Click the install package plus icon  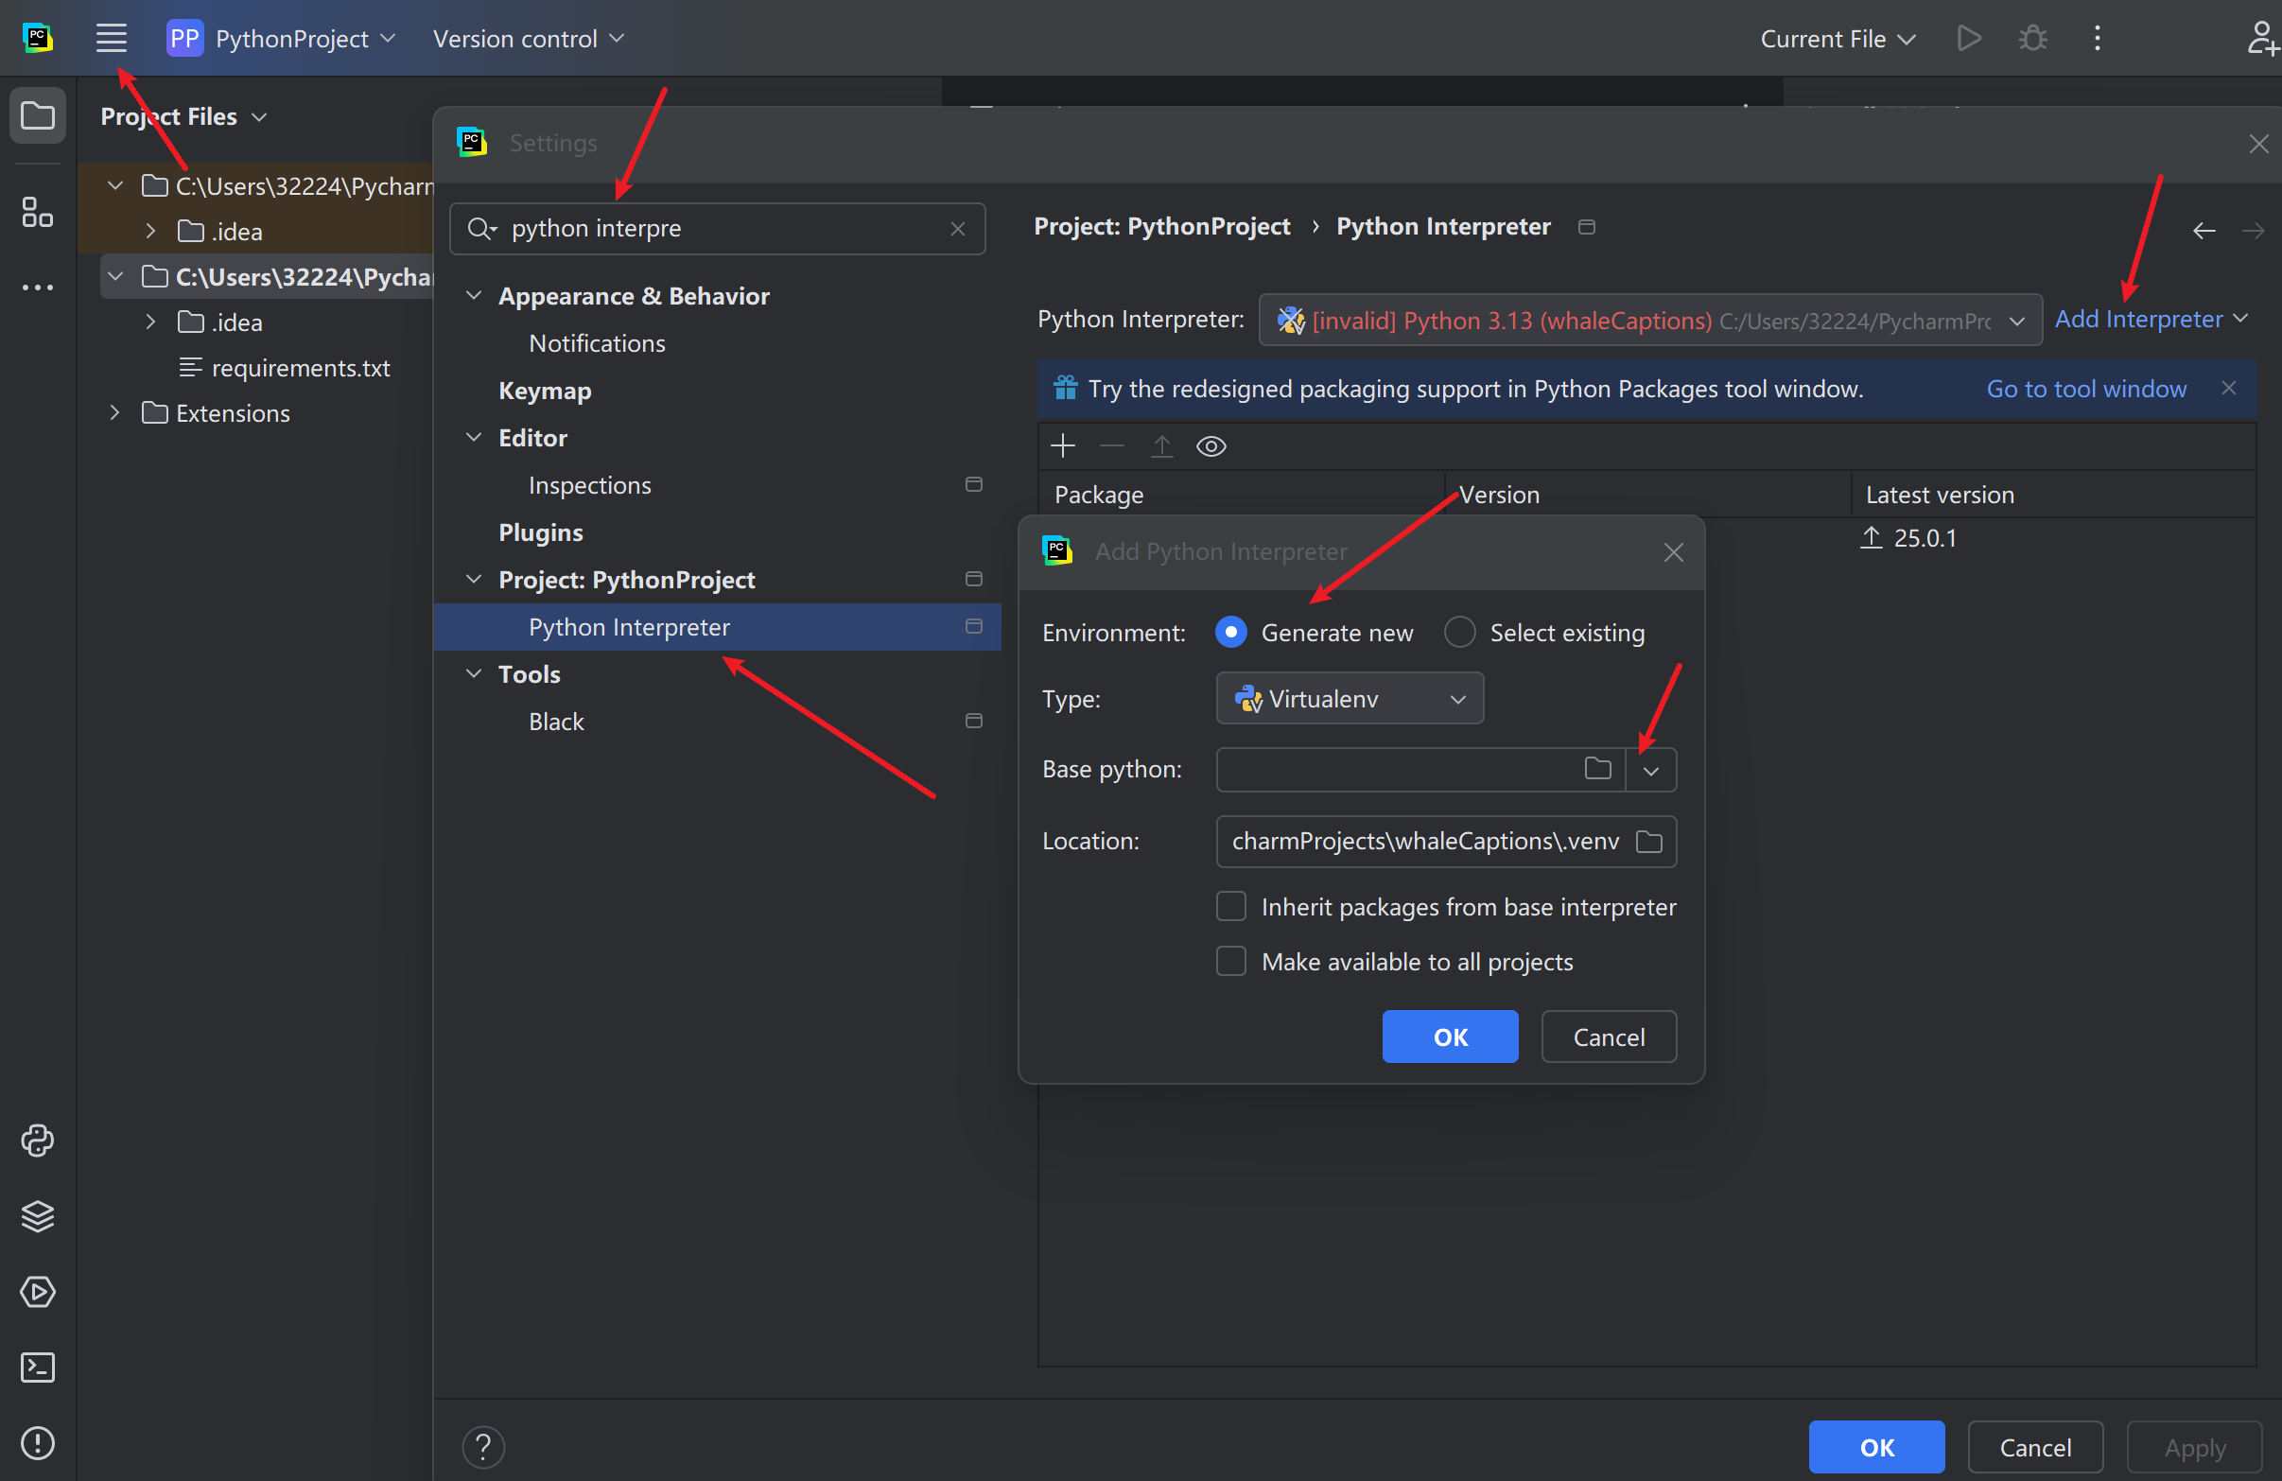1062,445
